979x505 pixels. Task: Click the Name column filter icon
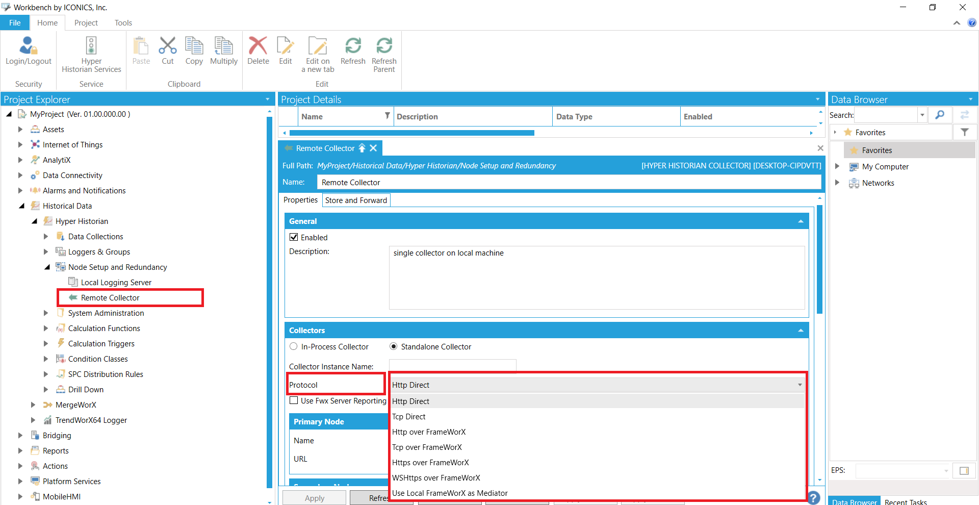point(387,116)
